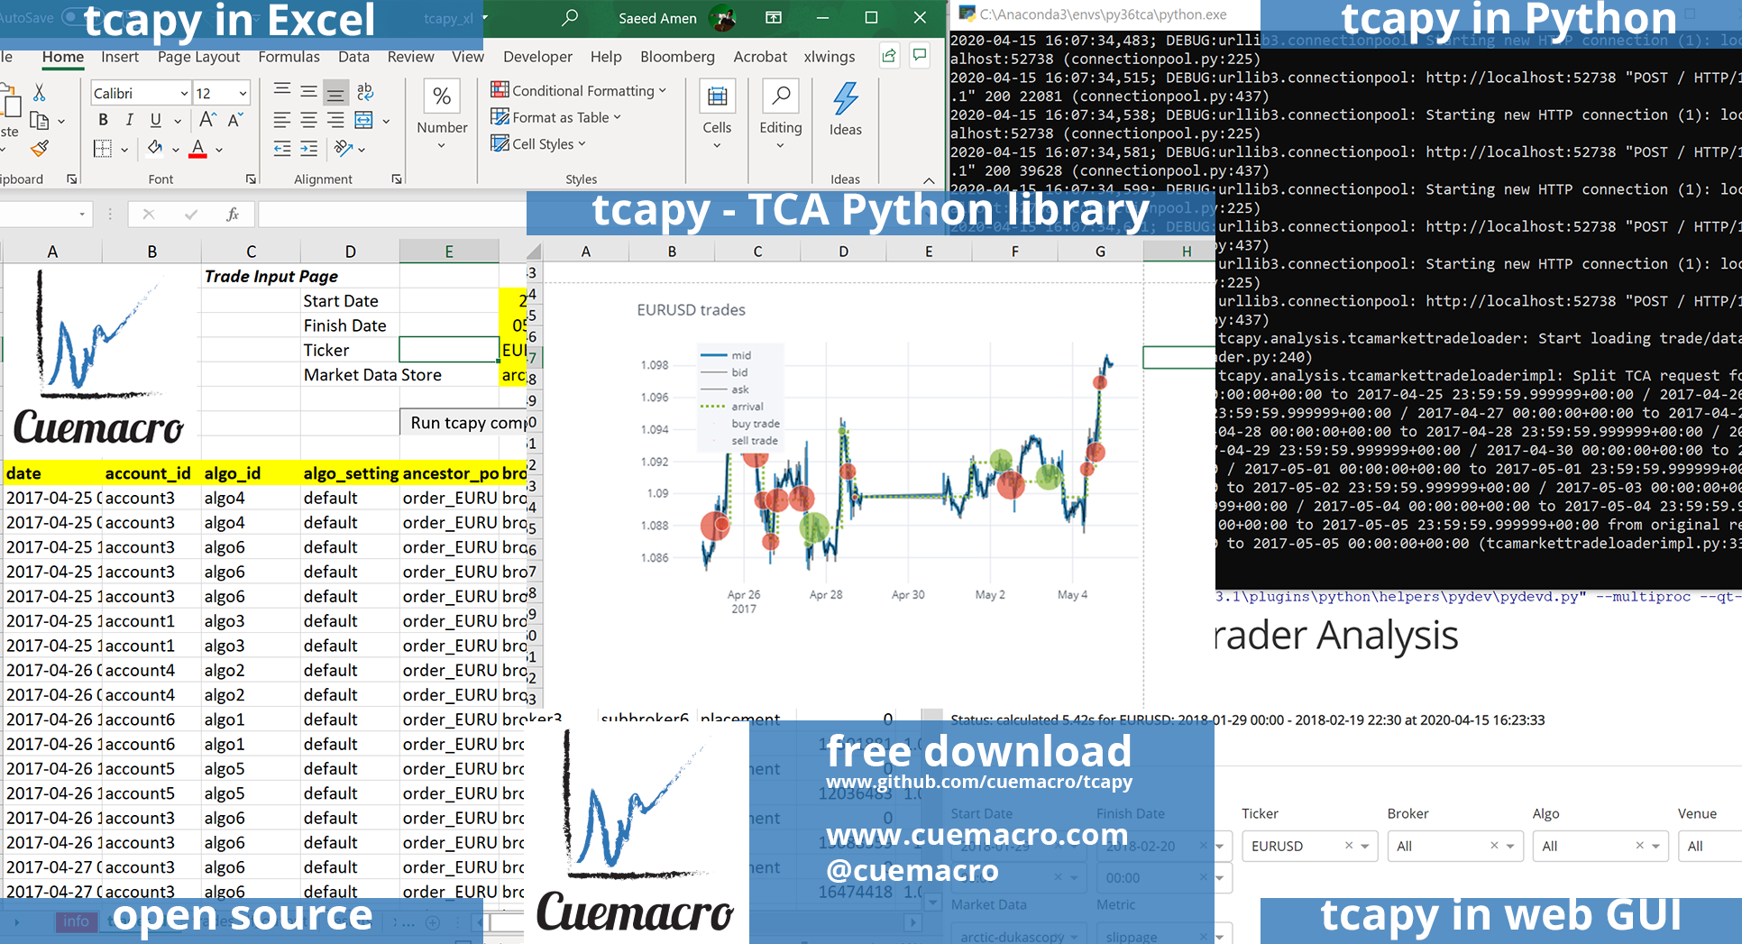Click the Share icon in Excel ribbon
The width and height of the screenshot is (1742, 944).
[x=889, y=56]
